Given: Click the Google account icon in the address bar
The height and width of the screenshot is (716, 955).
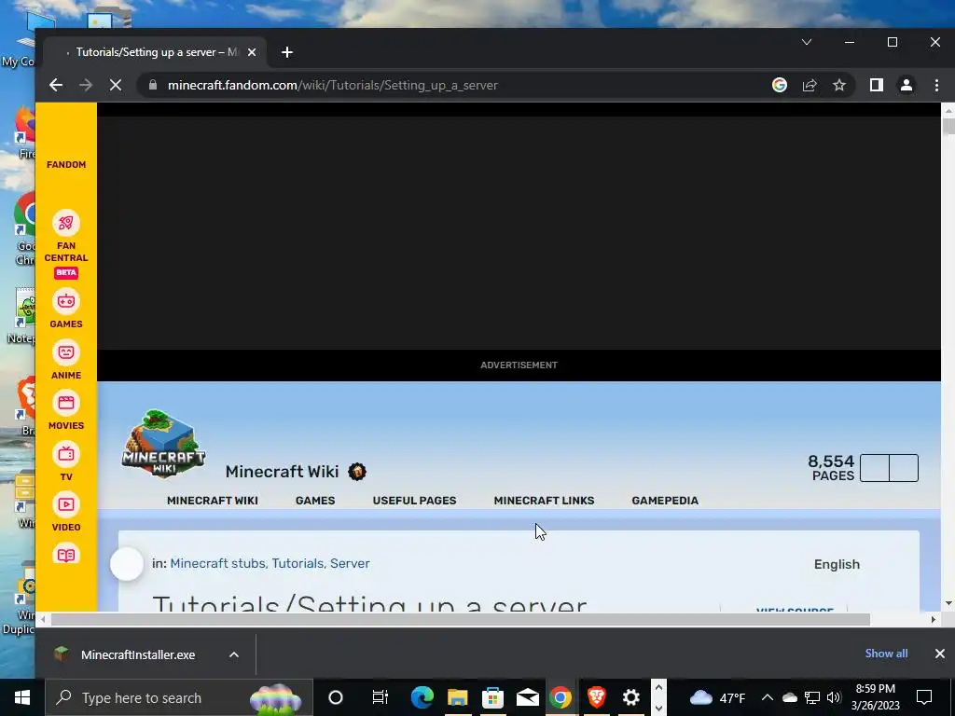Looking at the screenshot, I should click(780, 85).
